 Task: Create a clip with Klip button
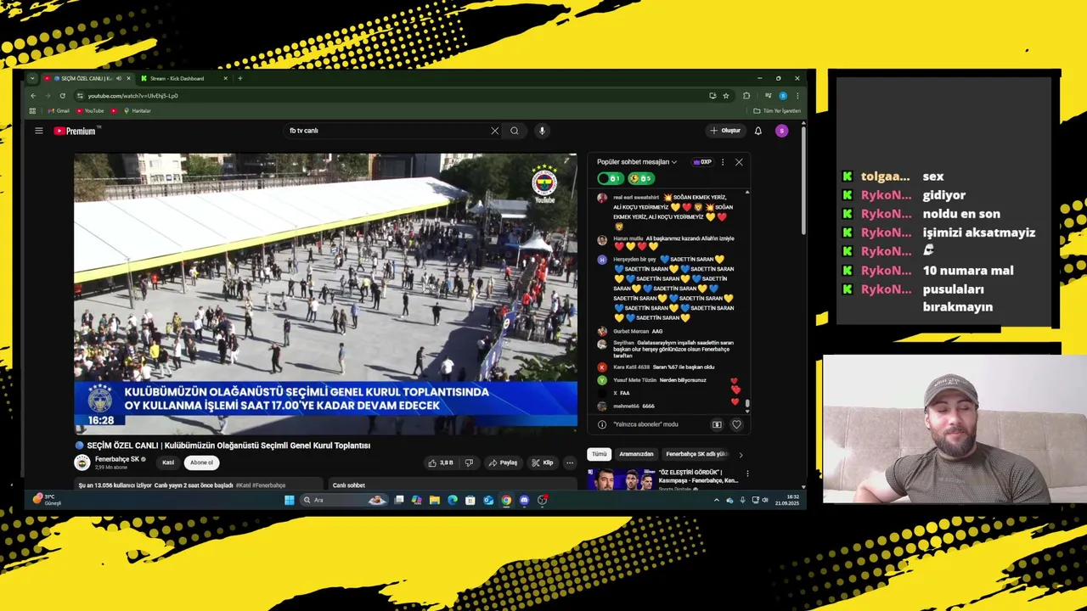pos(542,462)
